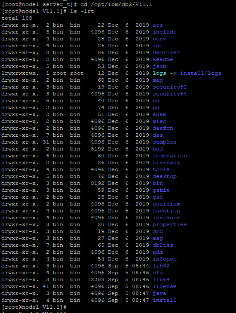Select the 'instance' directory name
236x313 pixels.
click(166, 218)
